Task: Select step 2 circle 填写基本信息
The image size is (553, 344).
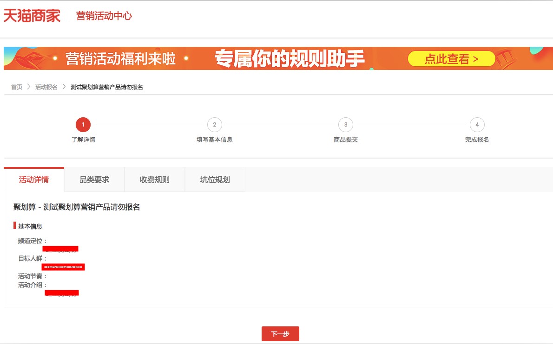Action: (x=214, y=125)
